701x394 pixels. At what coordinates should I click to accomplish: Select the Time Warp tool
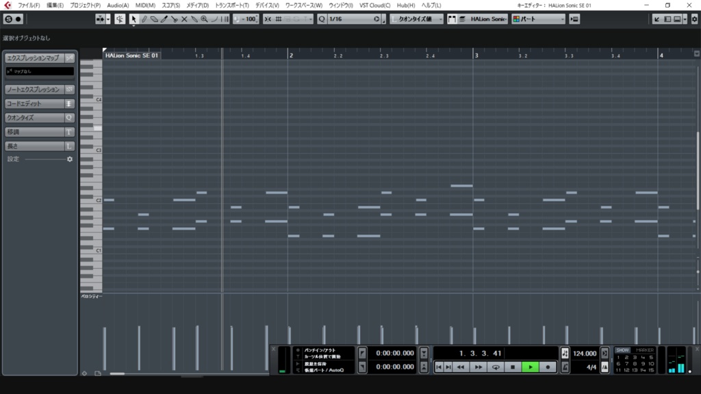[225, 19]
